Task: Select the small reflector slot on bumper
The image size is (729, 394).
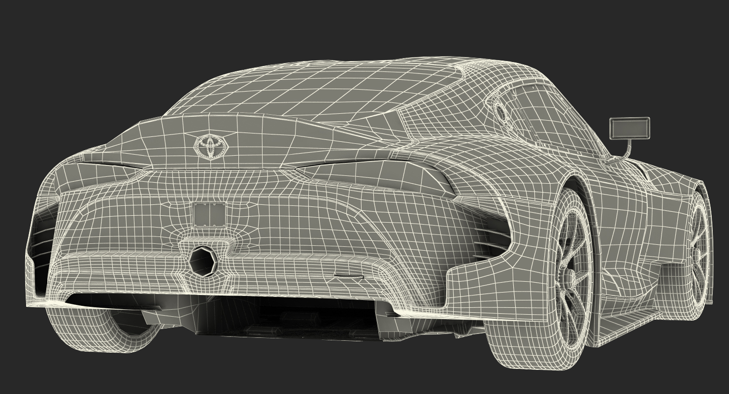Action: [x=349, y=276]
